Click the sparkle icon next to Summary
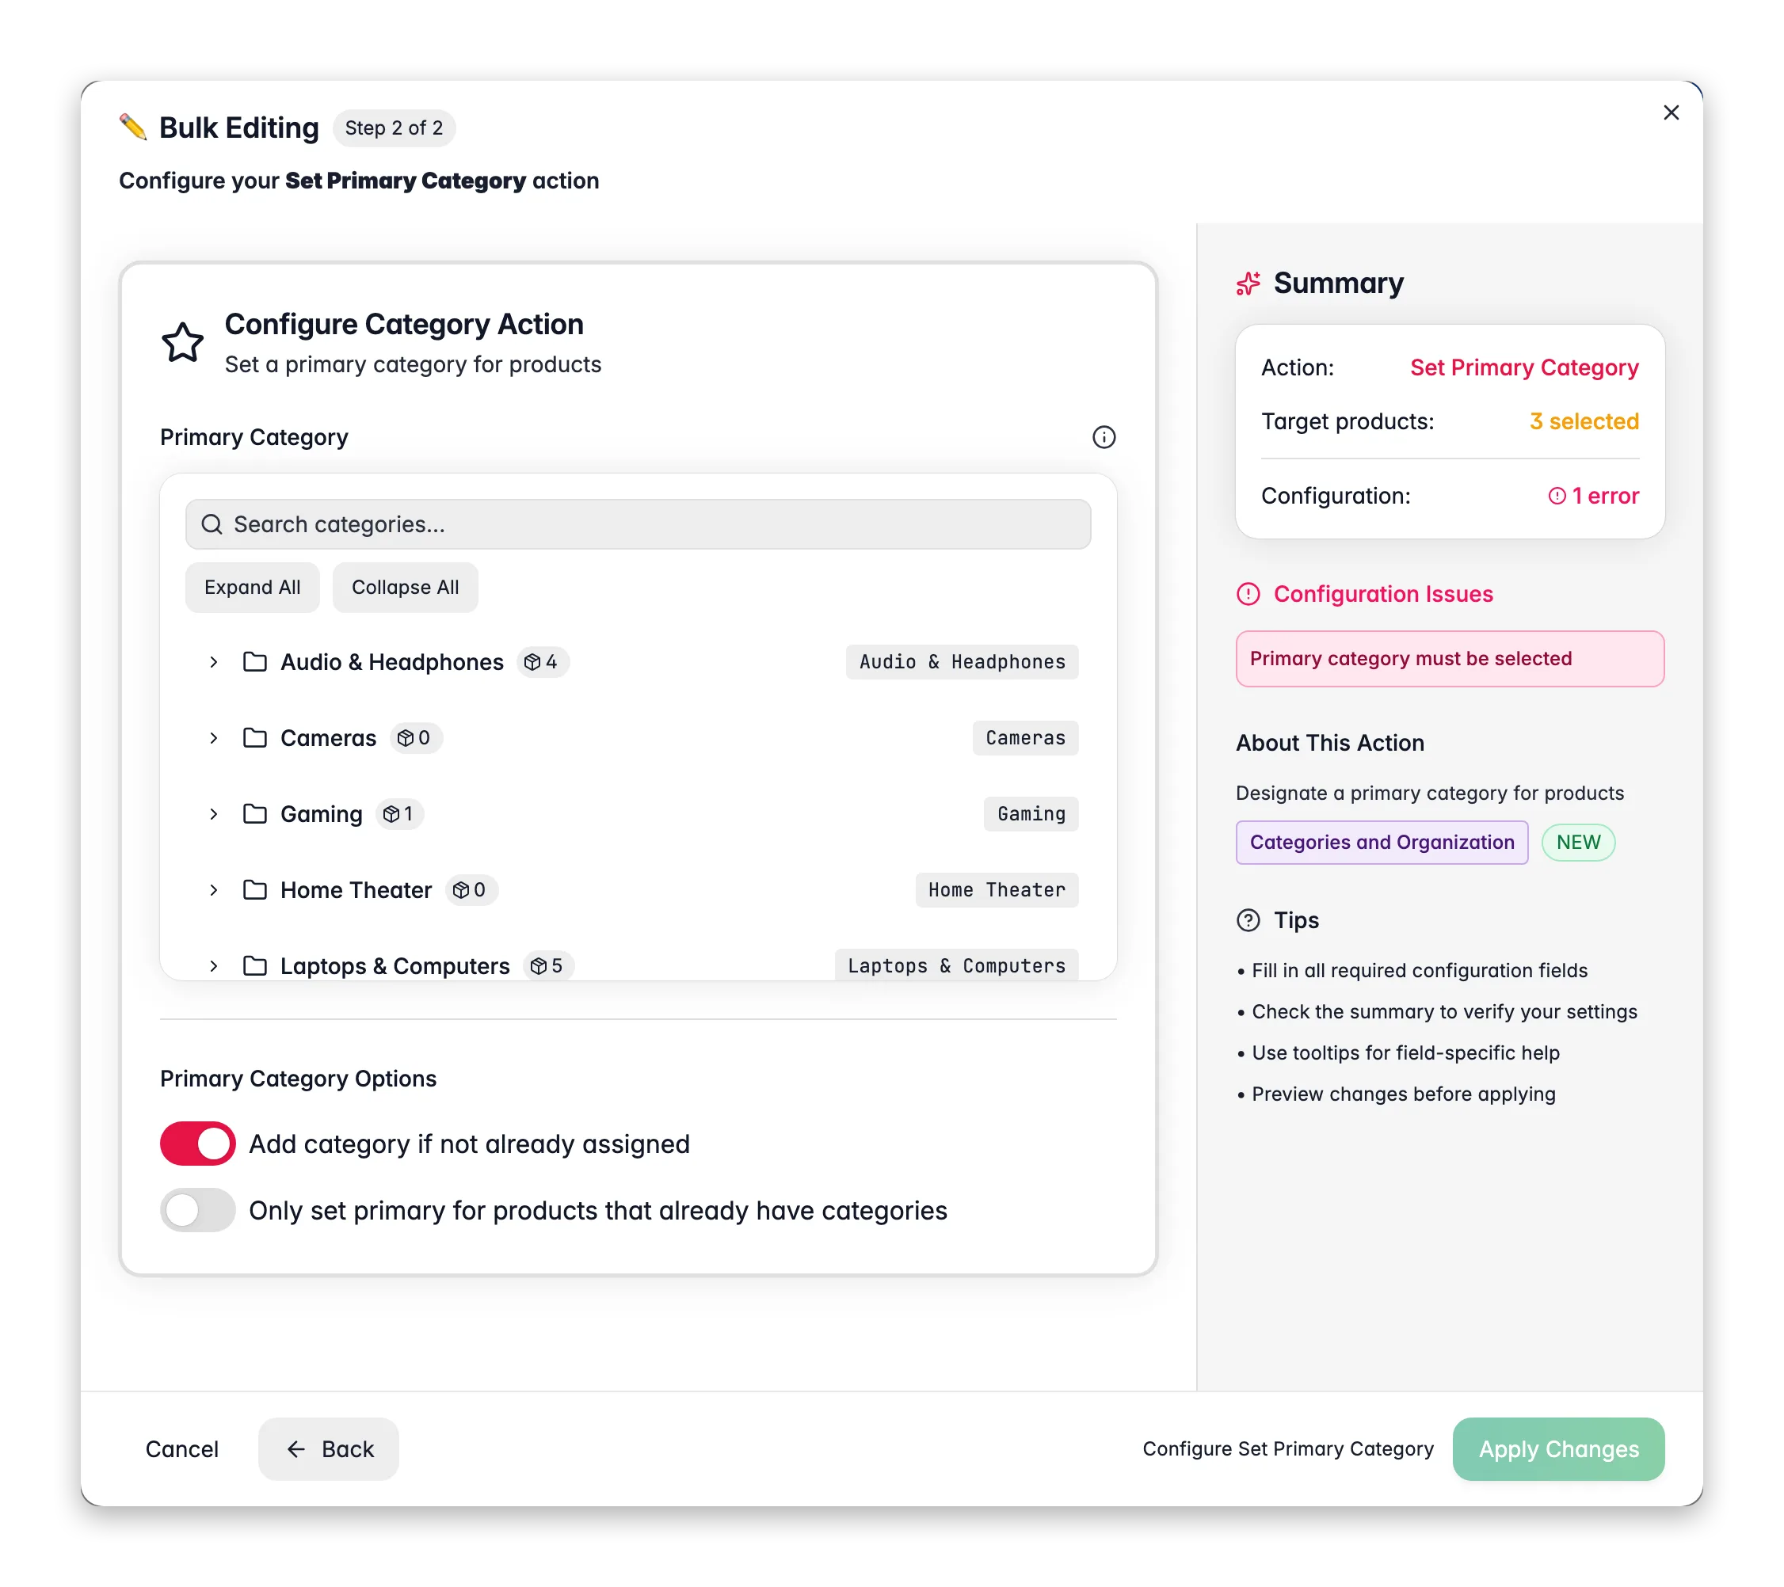 coord(1248,284)
